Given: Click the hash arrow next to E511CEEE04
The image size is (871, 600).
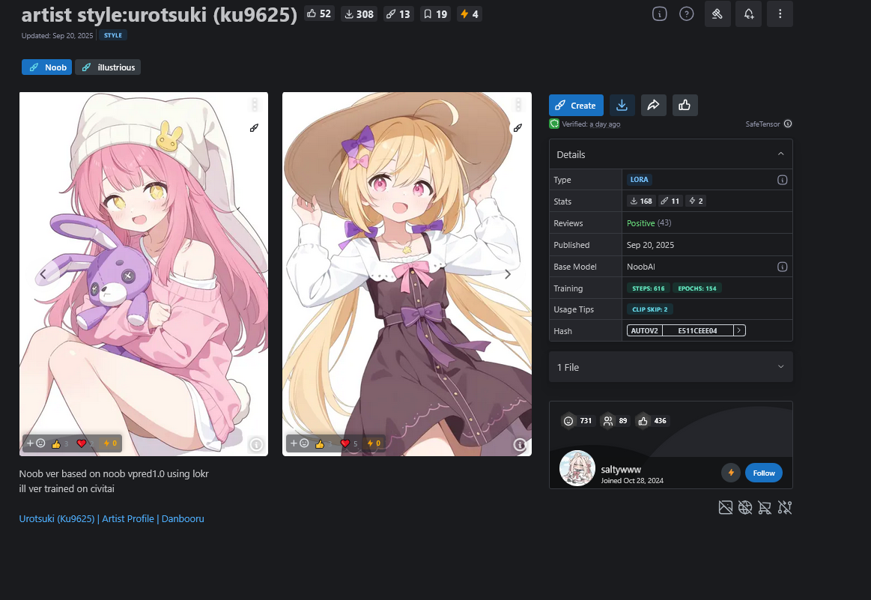Looking at the screenshot, I should [739, 330].
